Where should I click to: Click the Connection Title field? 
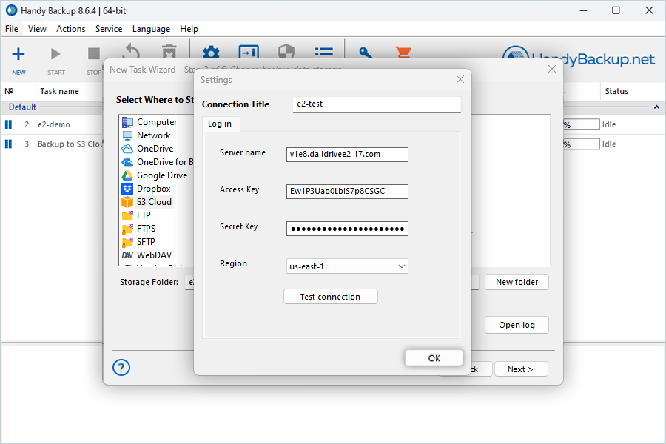377,104
